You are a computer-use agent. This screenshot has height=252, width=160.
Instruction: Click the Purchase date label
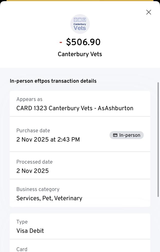coord(33,131)
